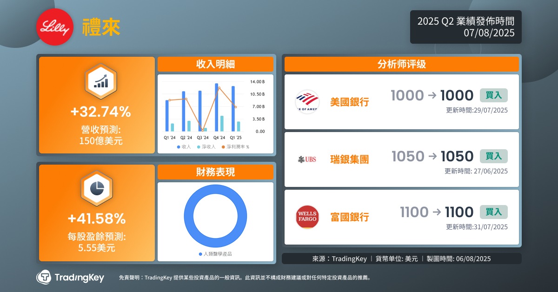Click the Bank of America logo

[x=307, y=102]
